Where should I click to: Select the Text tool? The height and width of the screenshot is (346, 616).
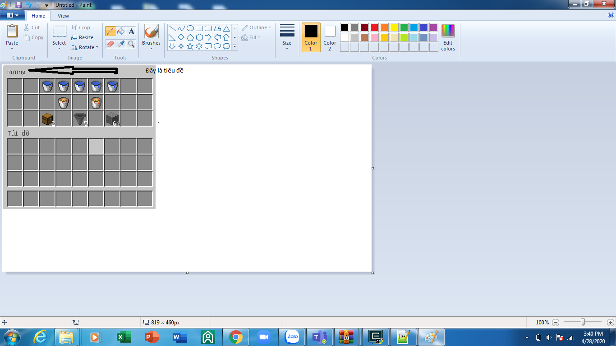coord(131,31)
